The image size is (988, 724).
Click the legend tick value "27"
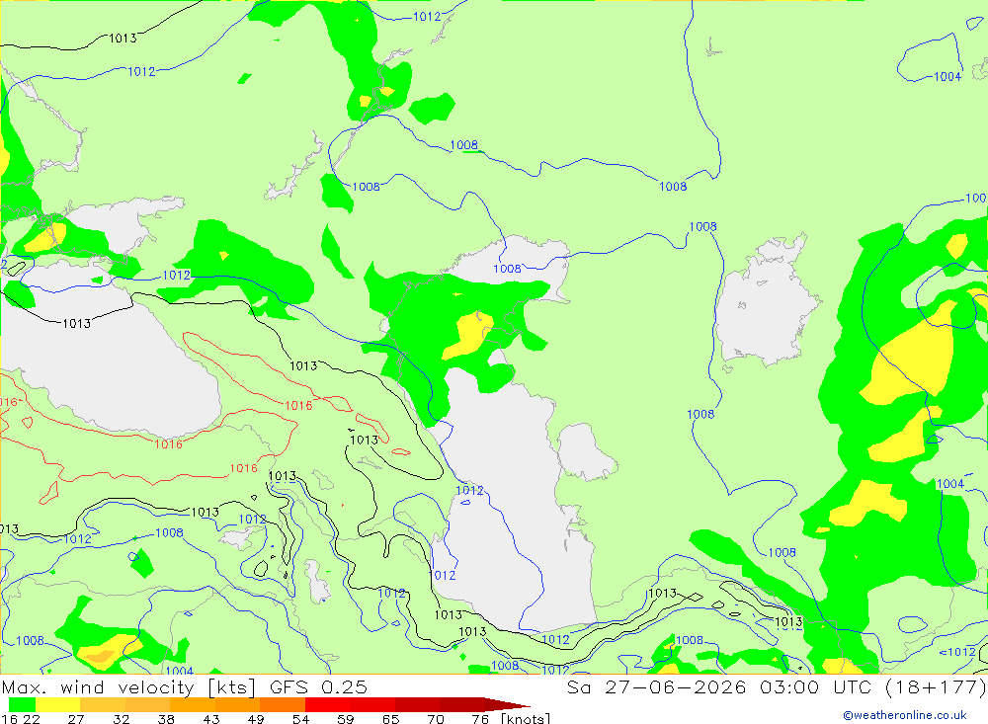pyautogui.click(x=76, y=719)
